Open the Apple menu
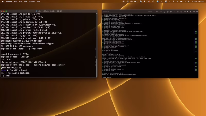 point(3,1)
